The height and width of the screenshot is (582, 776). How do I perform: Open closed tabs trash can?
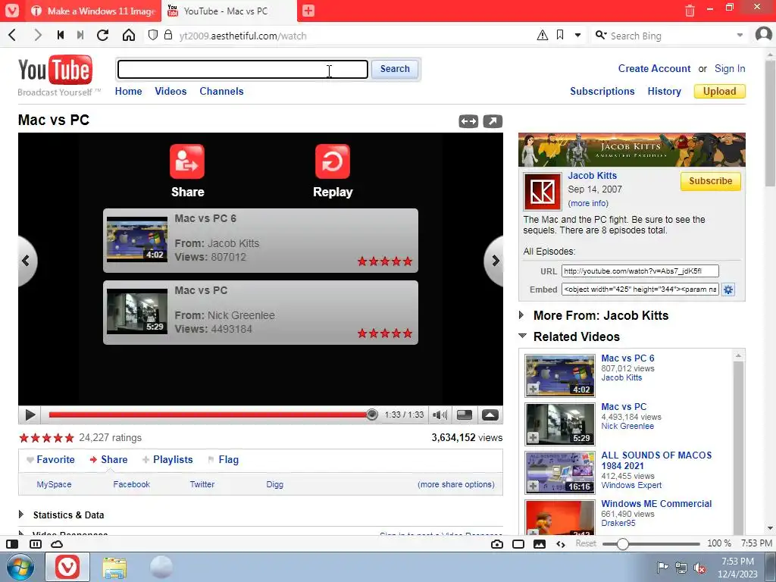click(x=690, y=11)
